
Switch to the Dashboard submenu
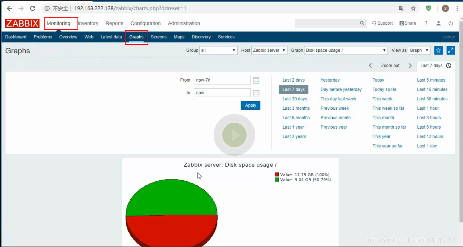[16, 37]
